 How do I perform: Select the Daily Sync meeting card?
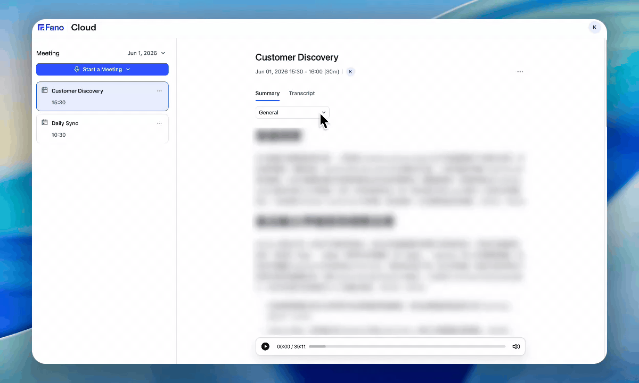[x=102, y=129]
